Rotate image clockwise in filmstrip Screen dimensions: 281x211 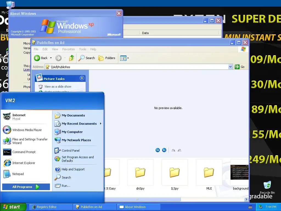(x=173, y=150)
